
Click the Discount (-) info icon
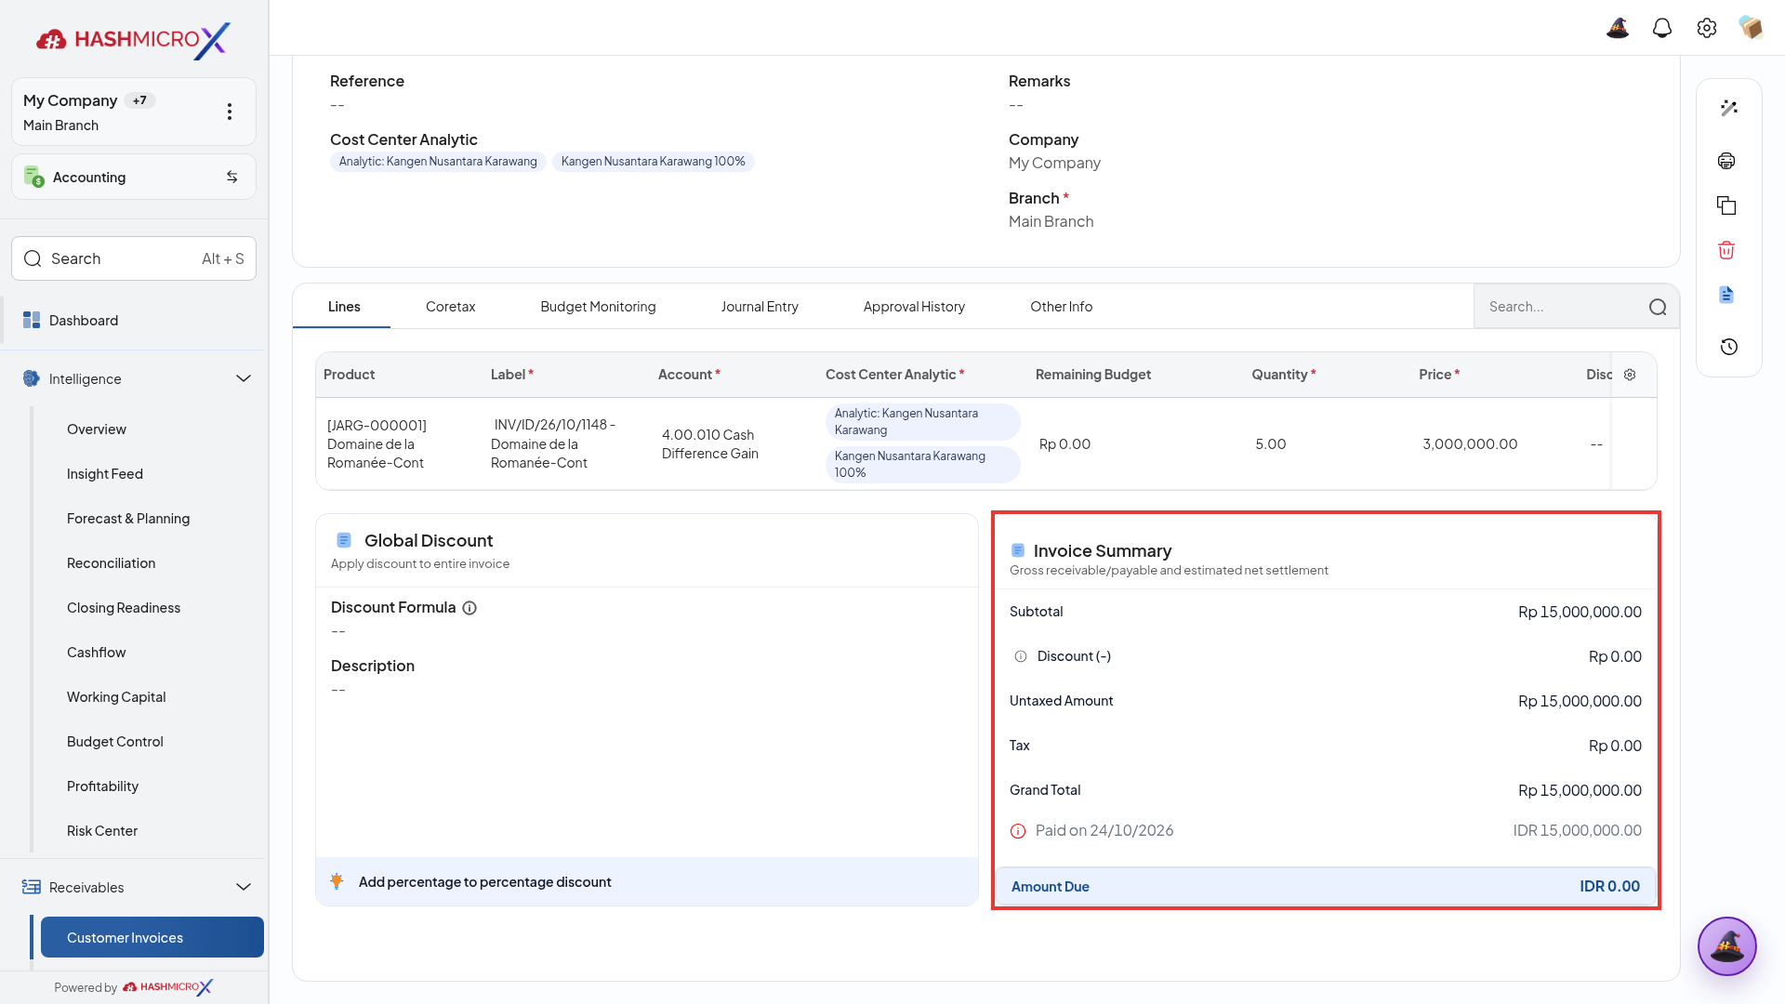(x=1021, y=656)
